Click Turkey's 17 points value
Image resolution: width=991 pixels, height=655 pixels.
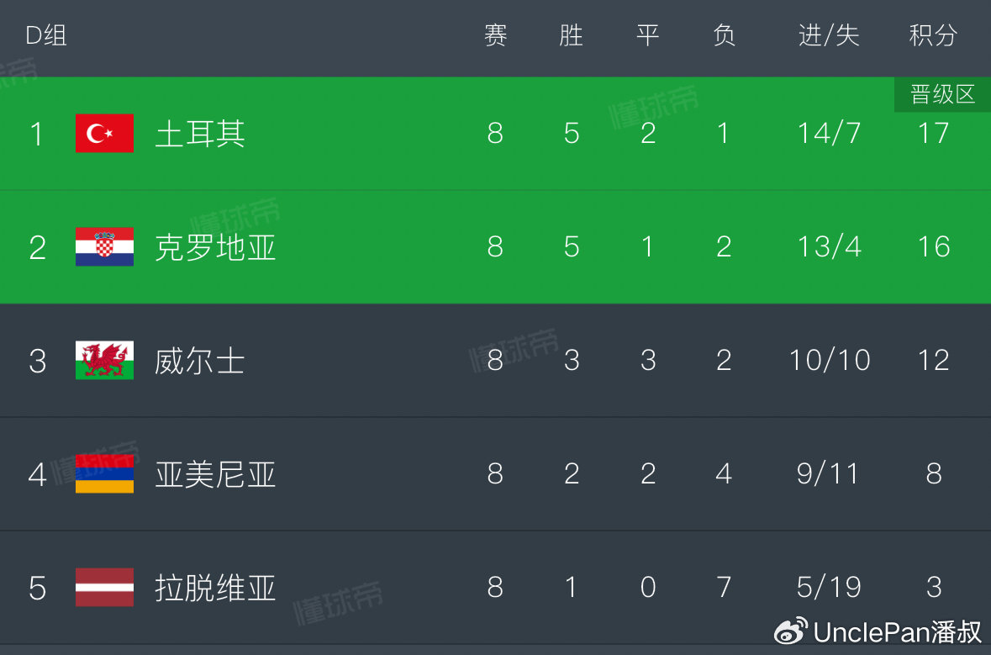[x=933, y=134]
